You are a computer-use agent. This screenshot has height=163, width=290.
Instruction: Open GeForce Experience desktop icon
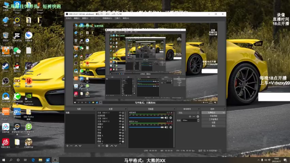(29, 99)
